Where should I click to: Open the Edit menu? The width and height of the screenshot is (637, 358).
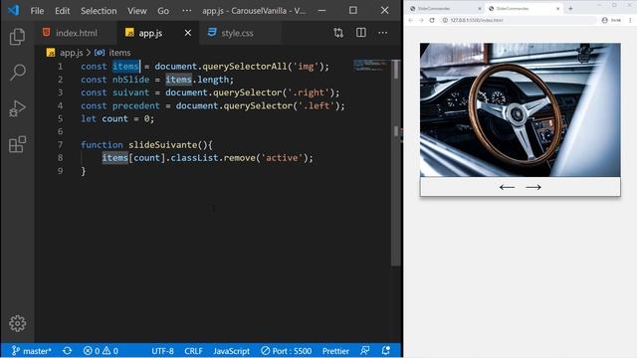click(62, 11)
